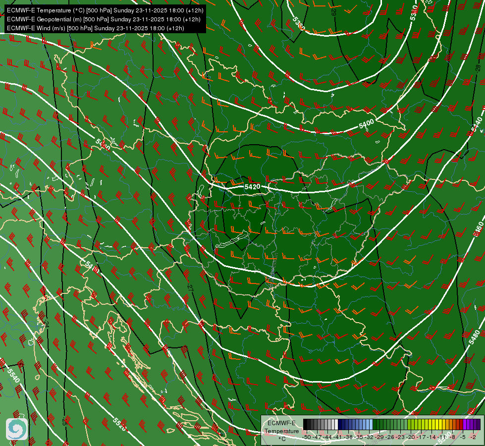This screenshot has width=485, height=446.
Task: Click the 'ECMWF-E Temperature °C' legend title
Action: 281,431
